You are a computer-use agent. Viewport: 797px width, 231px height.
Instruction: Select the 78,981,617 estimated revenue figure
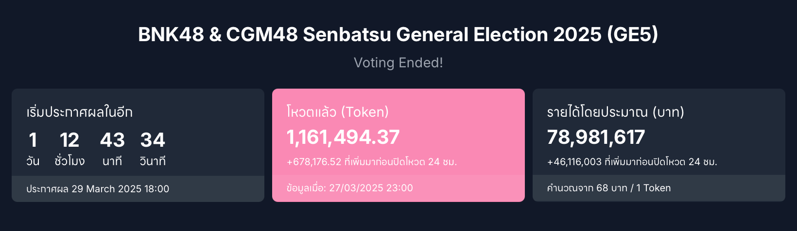click(596, 137)
